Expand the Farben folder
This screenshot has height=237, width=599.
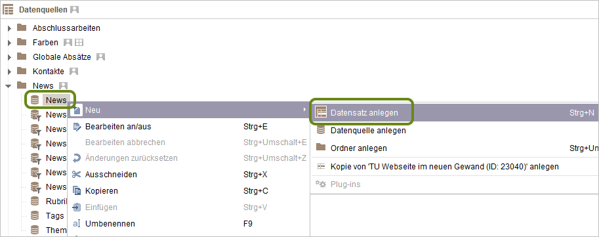click(9, 43)
